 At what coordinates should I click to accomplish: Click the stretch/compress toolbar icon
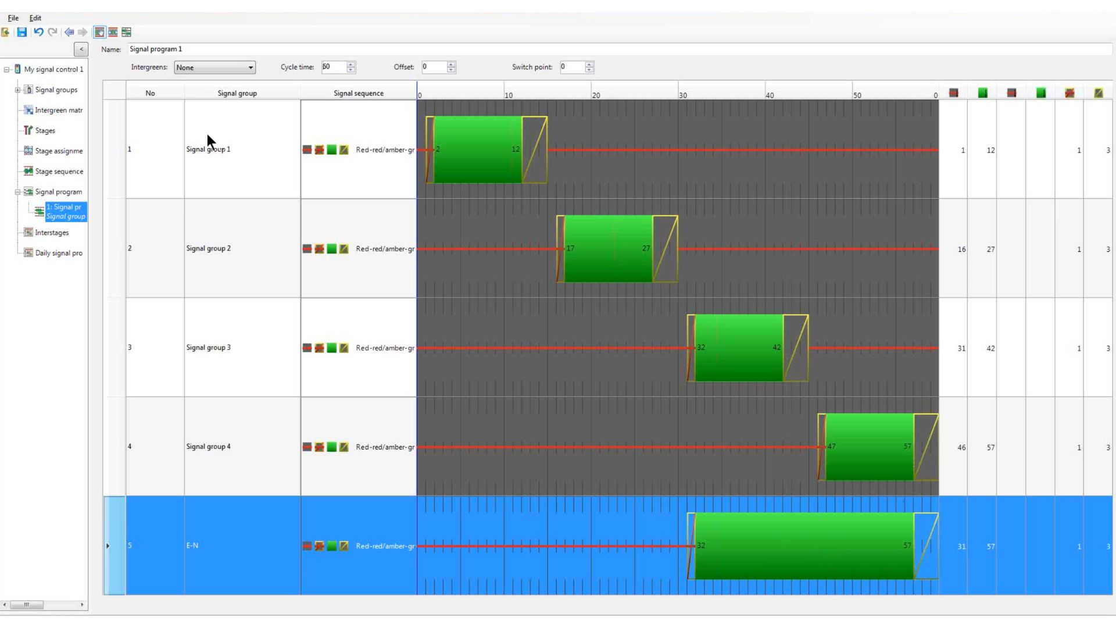tap(113, 32)
